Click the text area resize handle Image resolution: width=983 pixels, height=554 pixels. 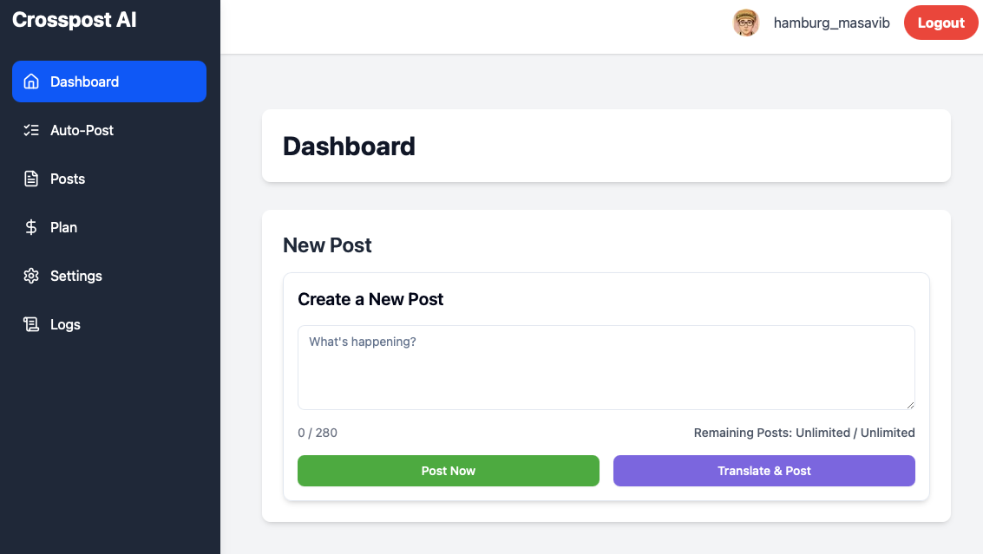[x=910, y=405]
